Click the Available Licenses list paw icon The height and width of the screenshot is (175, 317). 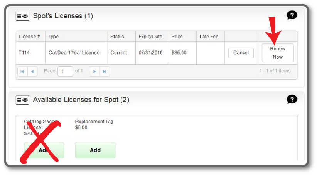coord(22,100)
